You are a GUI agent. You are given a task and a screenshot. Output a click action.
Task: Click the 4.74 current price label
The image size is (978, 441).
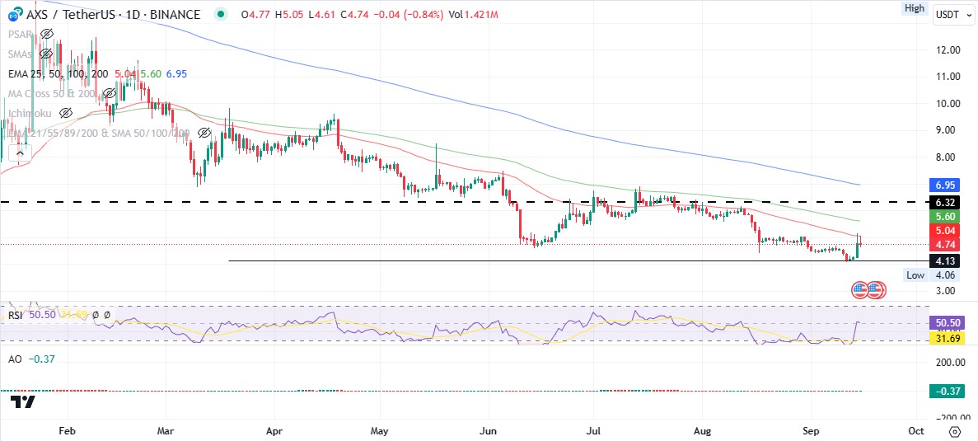tap(946, 244)
